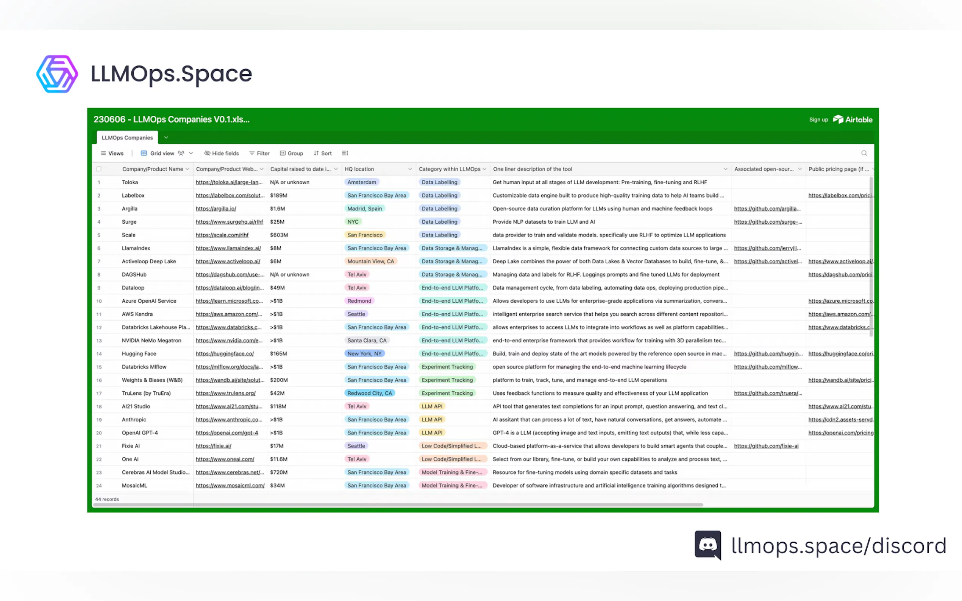
Task: Click the Sign up button
Action: point(818,119)
